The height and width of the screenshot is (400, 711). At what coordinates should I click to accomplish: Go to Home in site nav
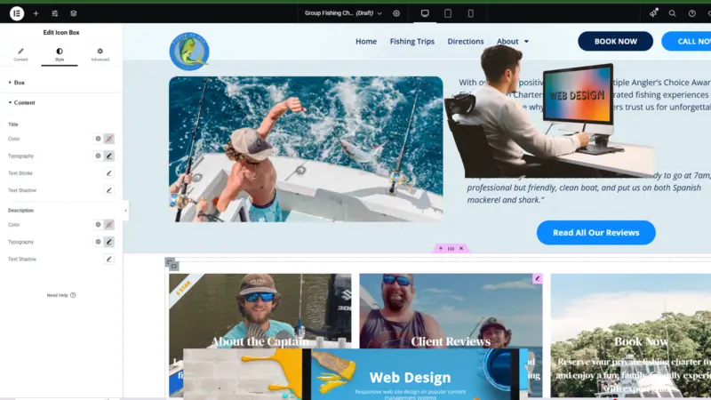point(366,41)
